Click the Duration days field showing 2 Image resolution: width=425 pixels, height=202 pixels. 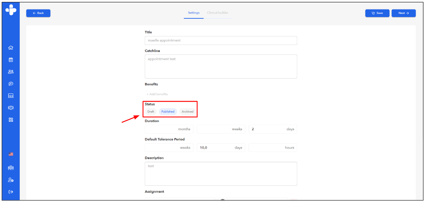click(273, 129)
